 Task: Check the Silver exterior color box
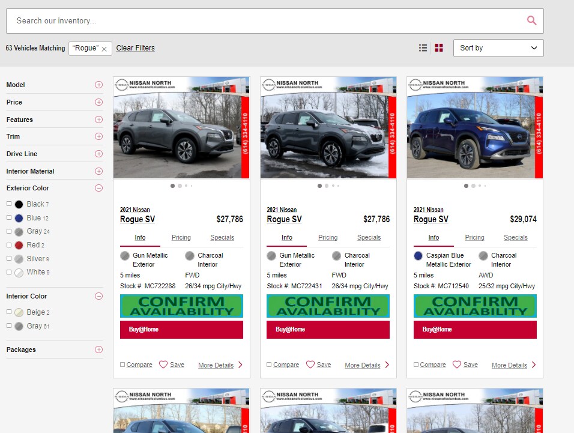pos(9,258)
